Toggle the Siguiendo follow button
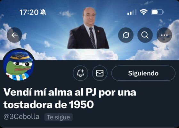 coord(143,73)
